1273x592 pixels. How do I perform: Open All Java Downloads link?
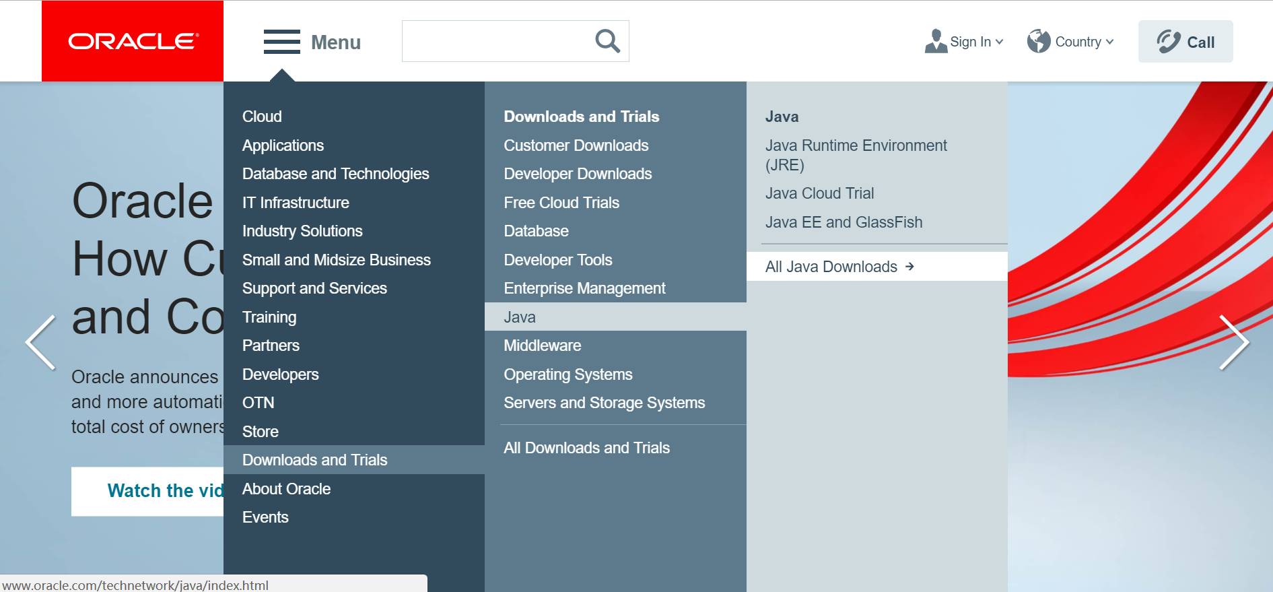876,267
